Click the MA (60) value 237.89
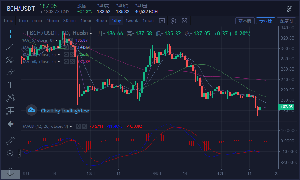 [84, 61]
